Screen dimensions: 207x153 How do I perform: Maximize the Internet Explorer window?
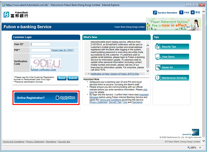(x=195, y=5)
